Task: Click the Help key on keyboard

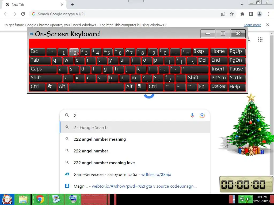Action: 237,87
